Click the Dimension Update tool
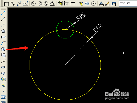This screenshot has height=103, width=137. coord(114,4)
